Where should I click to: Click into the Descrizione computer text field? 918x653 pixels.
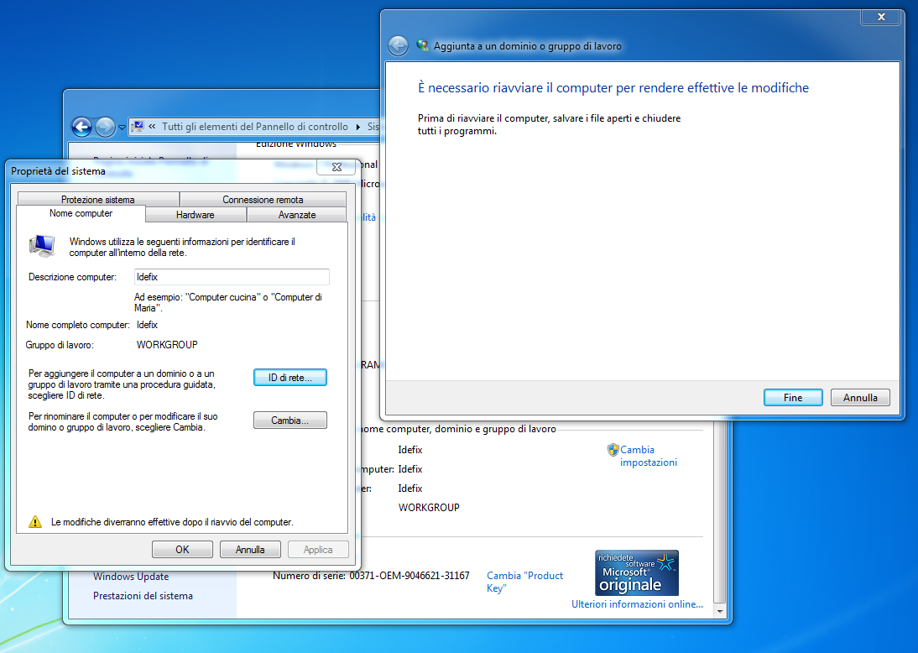(232, 277)
